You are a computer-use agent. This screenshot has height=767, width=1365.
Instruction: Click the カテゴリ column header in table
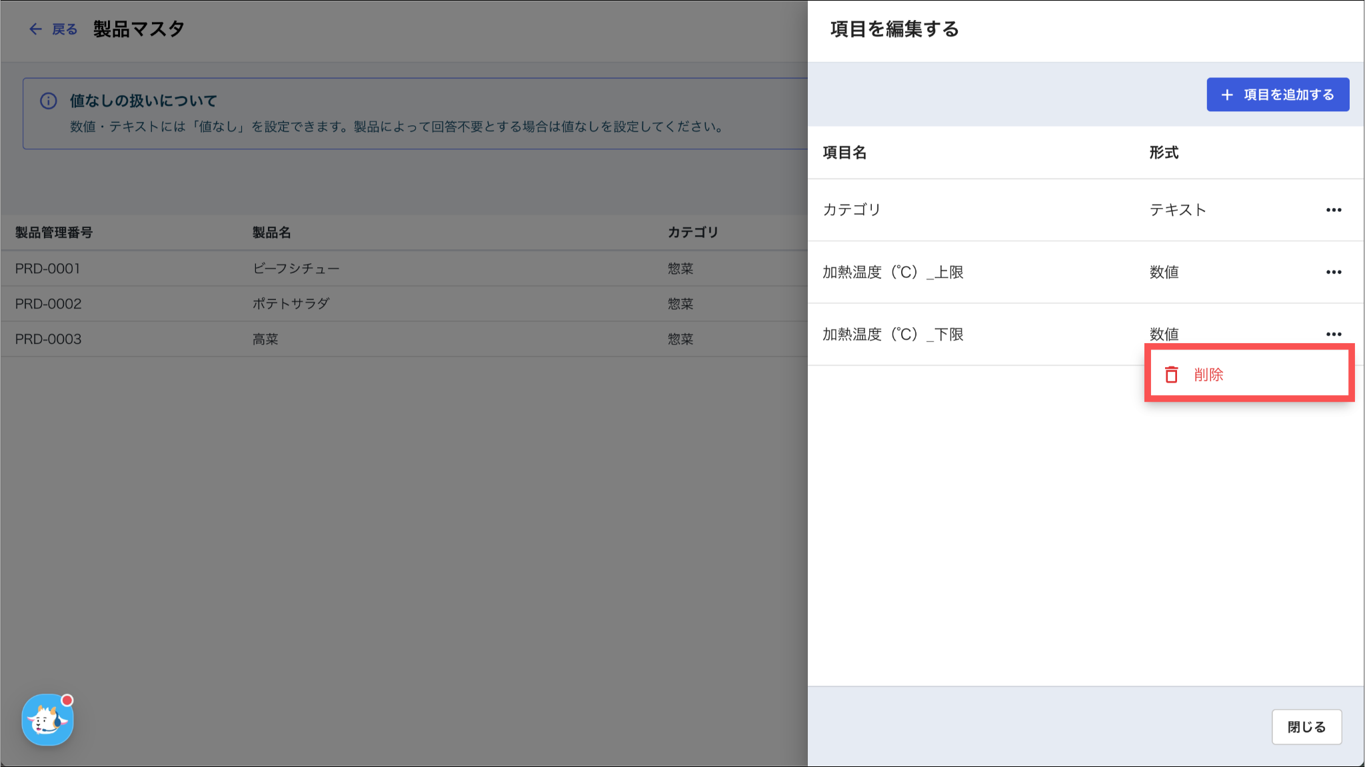pyautogui.click(x=692, y=233)
